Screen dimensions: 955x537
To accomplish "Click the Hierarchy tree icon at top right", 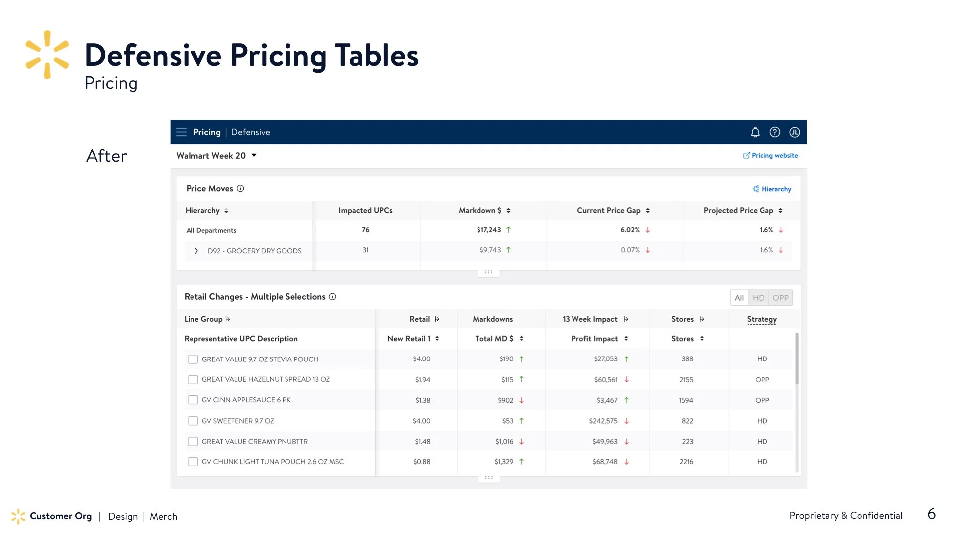I will click(756, 189).
